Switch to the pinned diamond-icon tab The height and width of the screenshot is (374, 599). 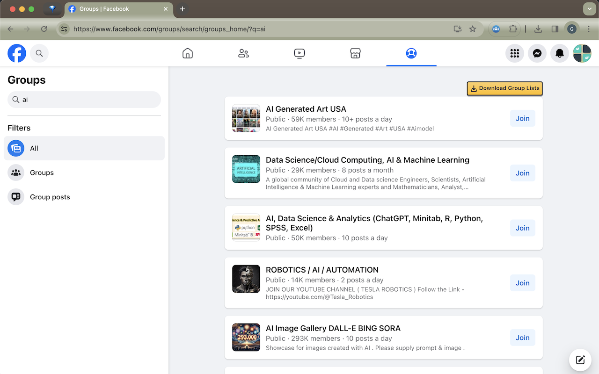[x=52, y=9]
